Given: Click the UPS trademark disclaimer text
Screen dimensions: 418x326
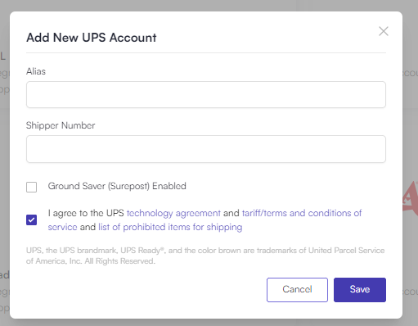Looking at the screenshot, I should [x=205, y=256].
